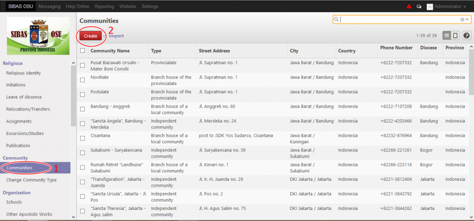Switch to form view icon

pos(455,36)
